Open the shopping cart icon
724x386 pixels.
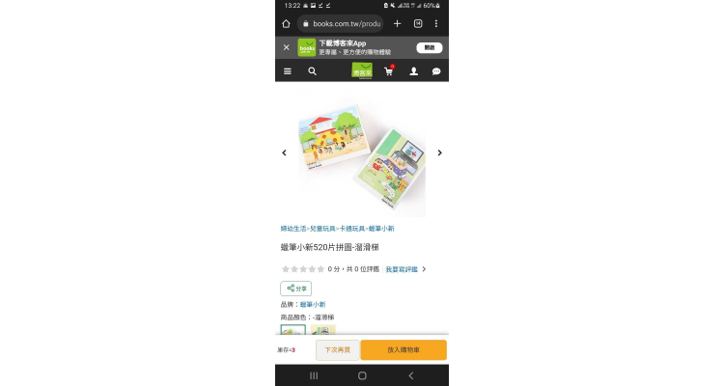pyautogui.click(x=389, y=71)
